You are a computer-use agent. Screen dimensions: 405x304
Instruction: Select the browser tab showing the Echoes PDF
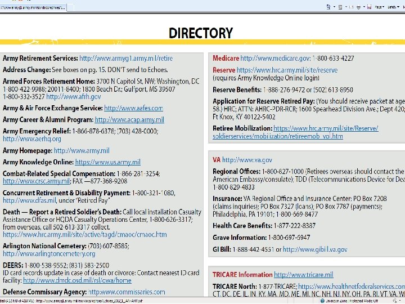[33, 7]
